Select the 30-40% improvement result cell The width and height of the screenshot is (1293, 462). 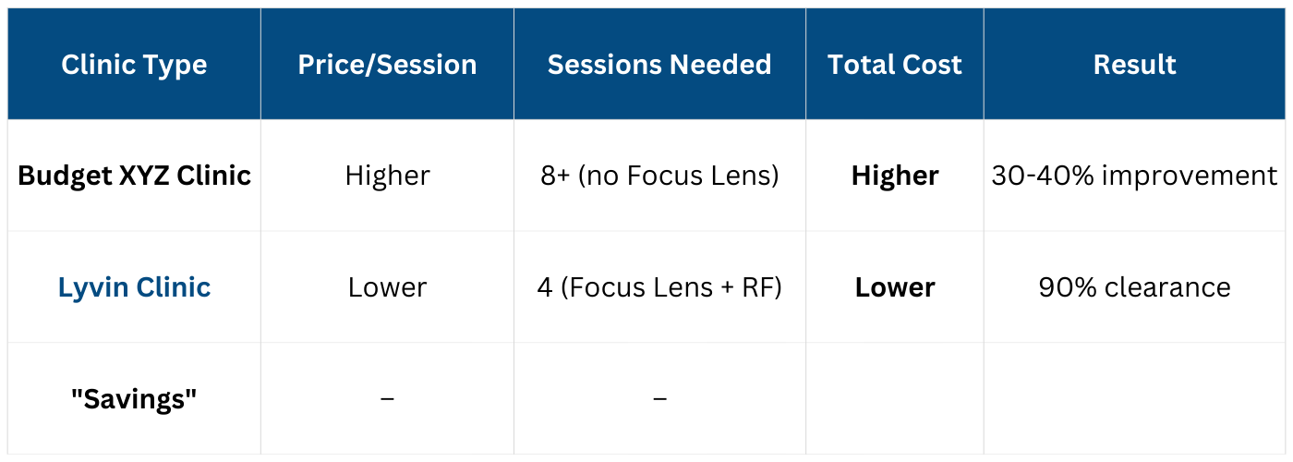pos(1135,176)
